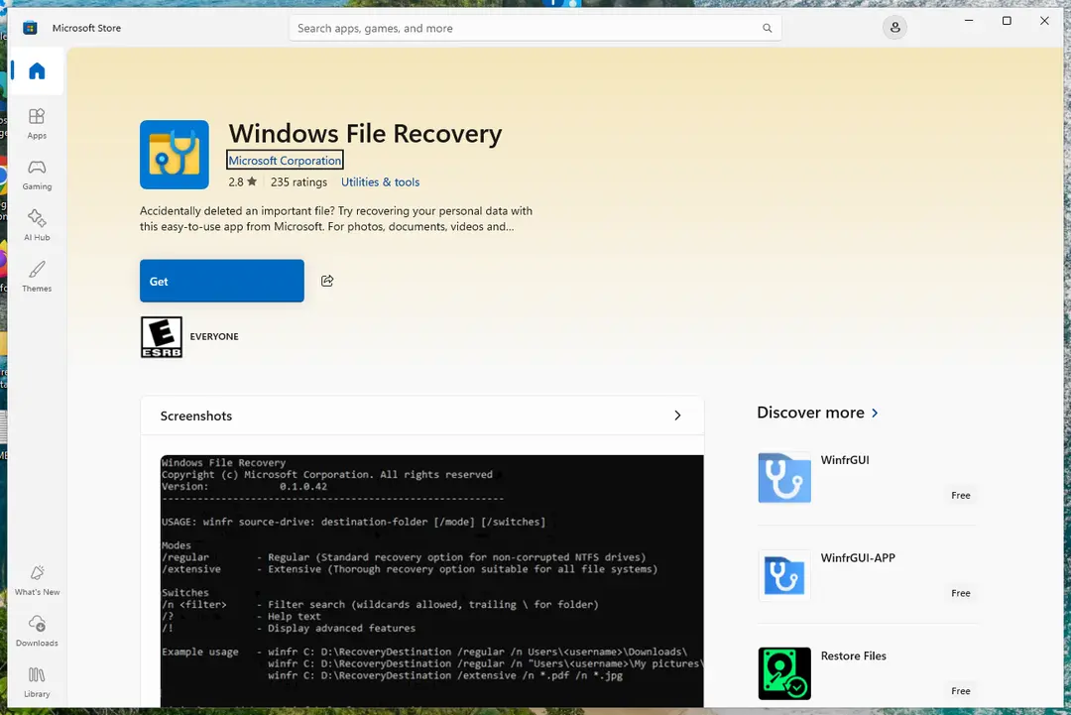Click the Discover more heading

[811, 413]
